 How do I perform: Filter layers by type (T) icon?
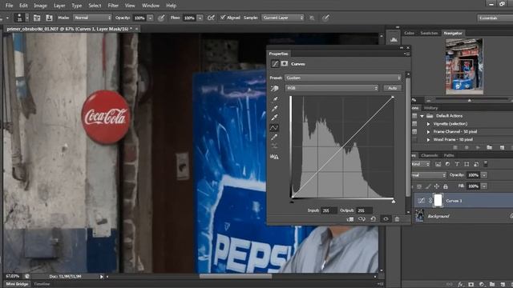(457, 164)
